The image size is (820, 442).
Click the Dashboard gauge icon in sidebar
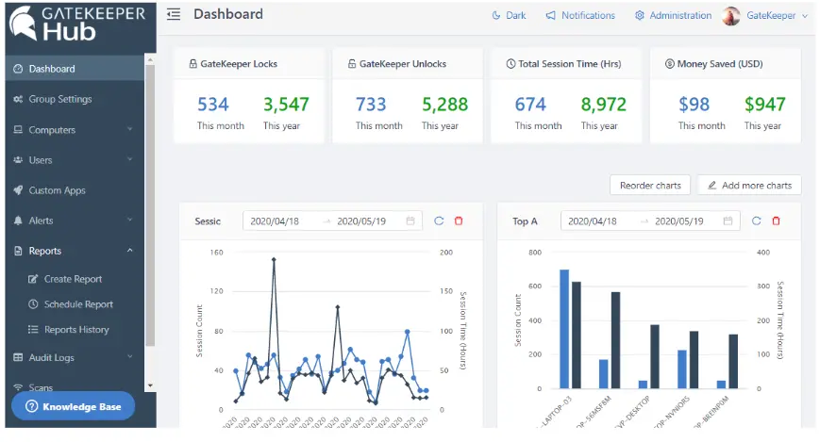coord(18,69)
